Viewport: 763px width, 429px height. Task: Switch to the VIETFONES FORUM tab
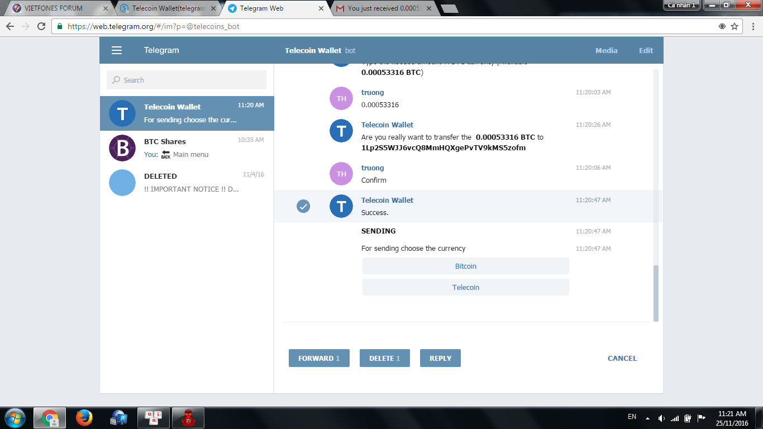tap(53, 8)
